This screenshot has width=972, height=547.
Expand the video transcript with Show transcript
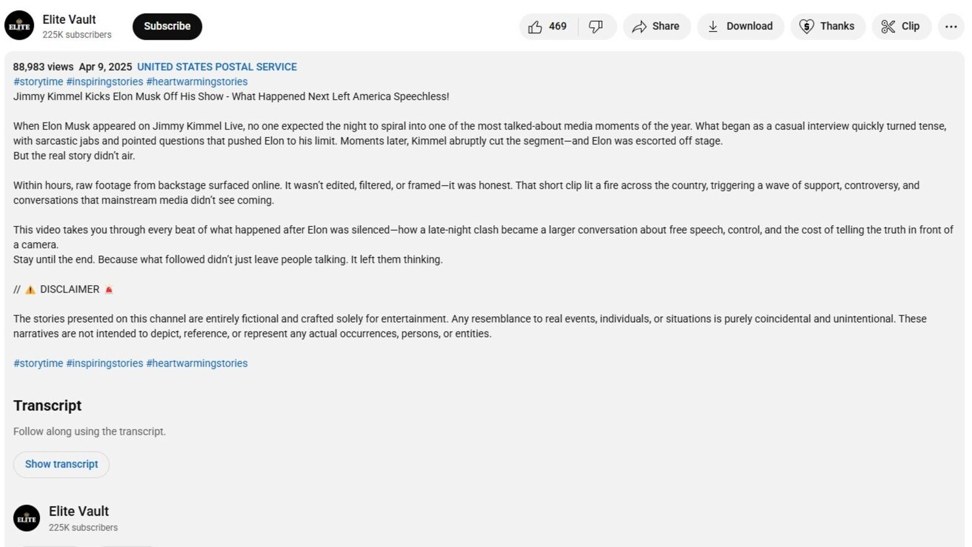point(61,464)
